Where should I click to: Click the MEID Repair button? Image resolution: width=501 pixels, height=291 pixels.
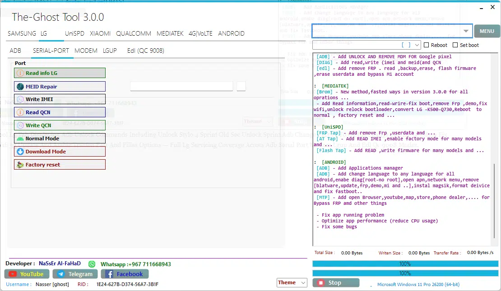(x=60, y=87)
